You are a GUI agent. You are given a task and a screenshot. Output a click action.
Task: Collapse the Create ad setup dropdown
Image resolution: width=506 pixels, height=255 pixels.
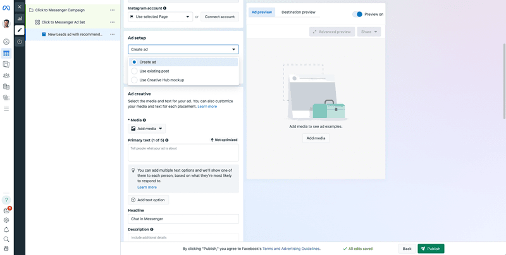click(183, 49)
